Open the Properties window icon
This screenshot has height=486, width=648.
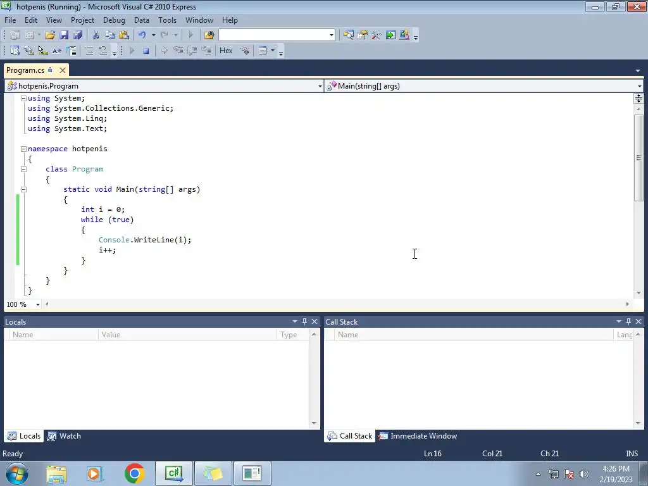pyautogui.click(x=363, y=35)
